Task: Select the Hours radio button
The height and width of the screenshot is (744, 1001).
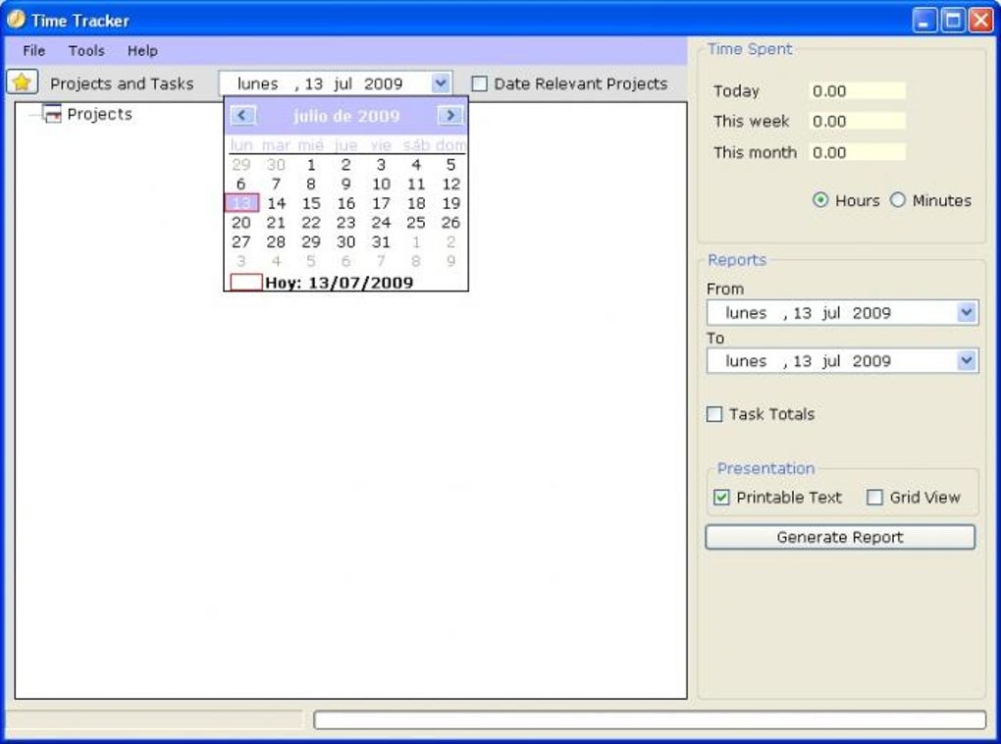Action: [x=819, y=200]
